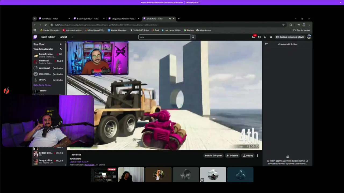Image resolution: width=344 pixels, height=193 pixels.
Task: Open HasanAbi channel in sidebar
Action: pos(48,62)
